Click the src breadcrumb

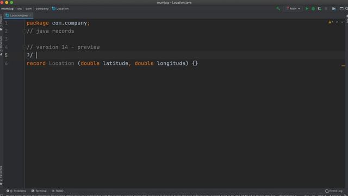[x=20, y=9]
